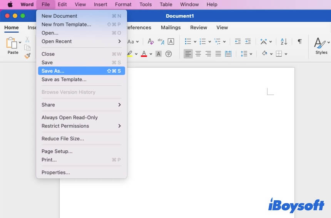Open the Apple menu
331x218 pixels.
click(x=10, y=5)
